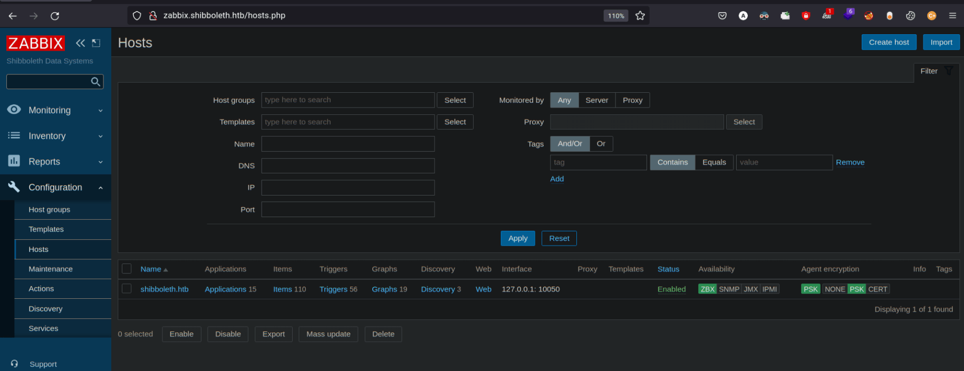964x371 pixels.
Task: Click the Delete button below the table
Action: pos(383,334)
